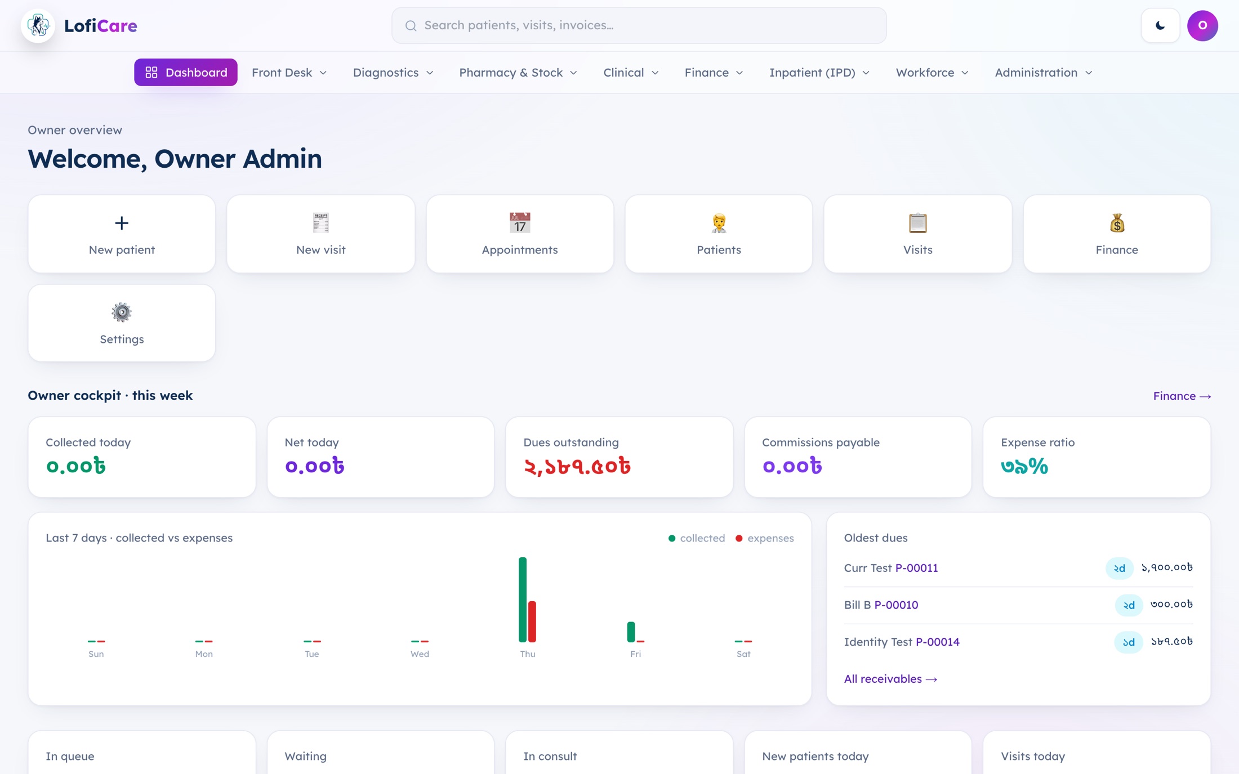Click the Expense ratio card
This screenshot has width=1239, height=774.
(x=1097, y=457)
